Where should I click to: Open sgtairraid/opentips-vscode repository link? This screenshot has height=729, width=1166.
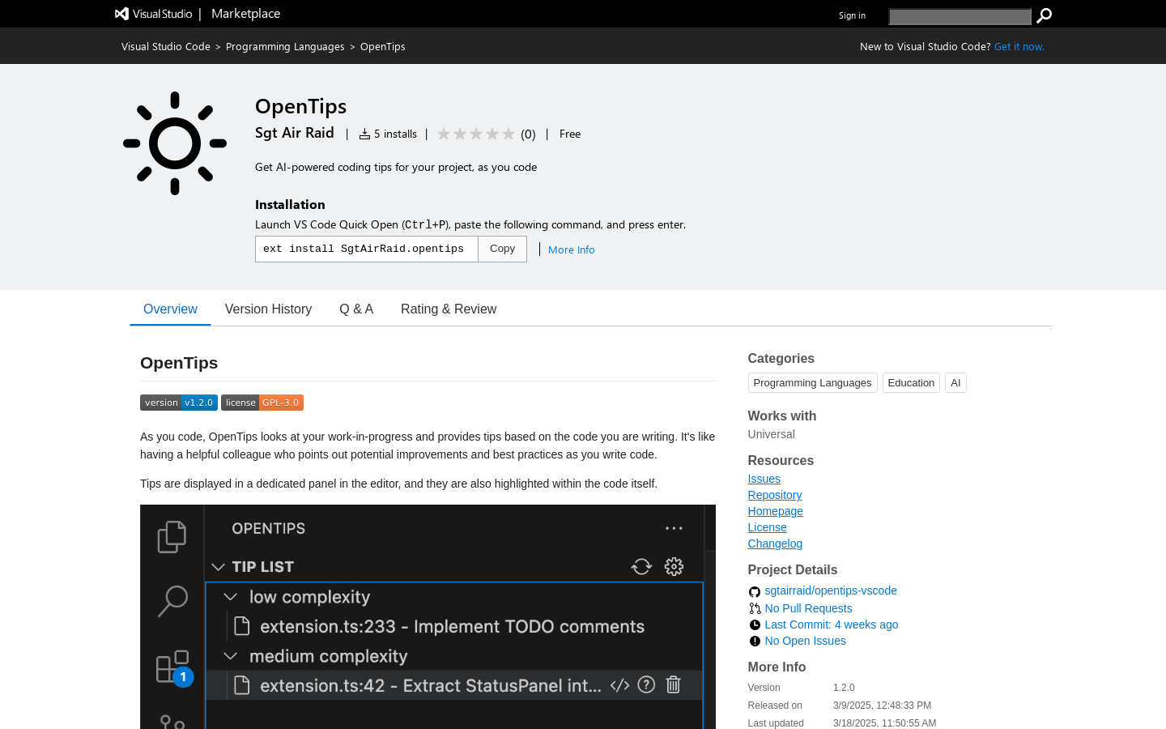[x=831, y=590]
